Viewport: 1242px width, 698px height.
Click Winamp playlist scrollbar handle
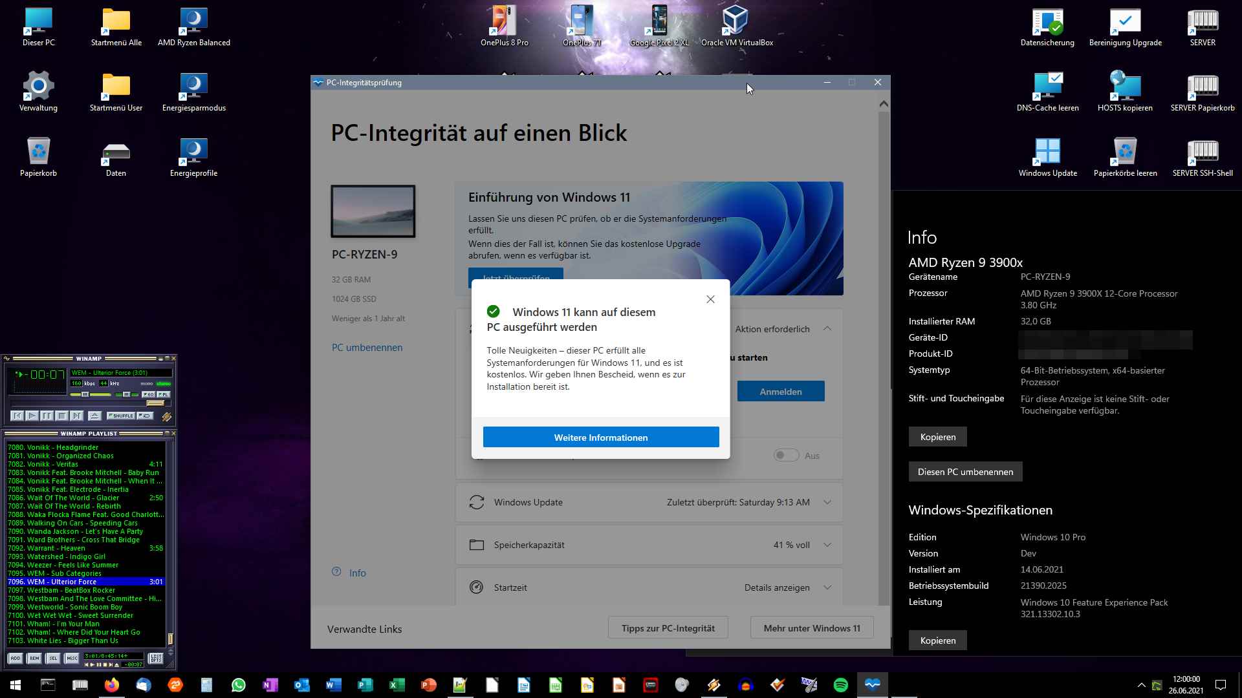170,639
